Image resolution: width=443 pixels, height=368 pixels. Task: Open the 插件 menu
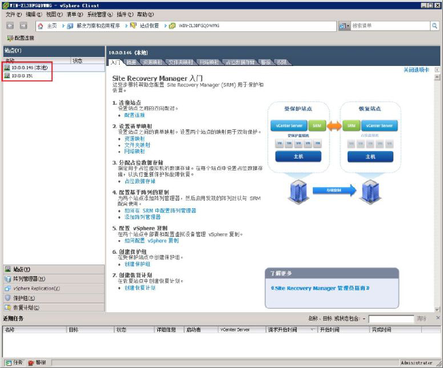tap(125, 14)
